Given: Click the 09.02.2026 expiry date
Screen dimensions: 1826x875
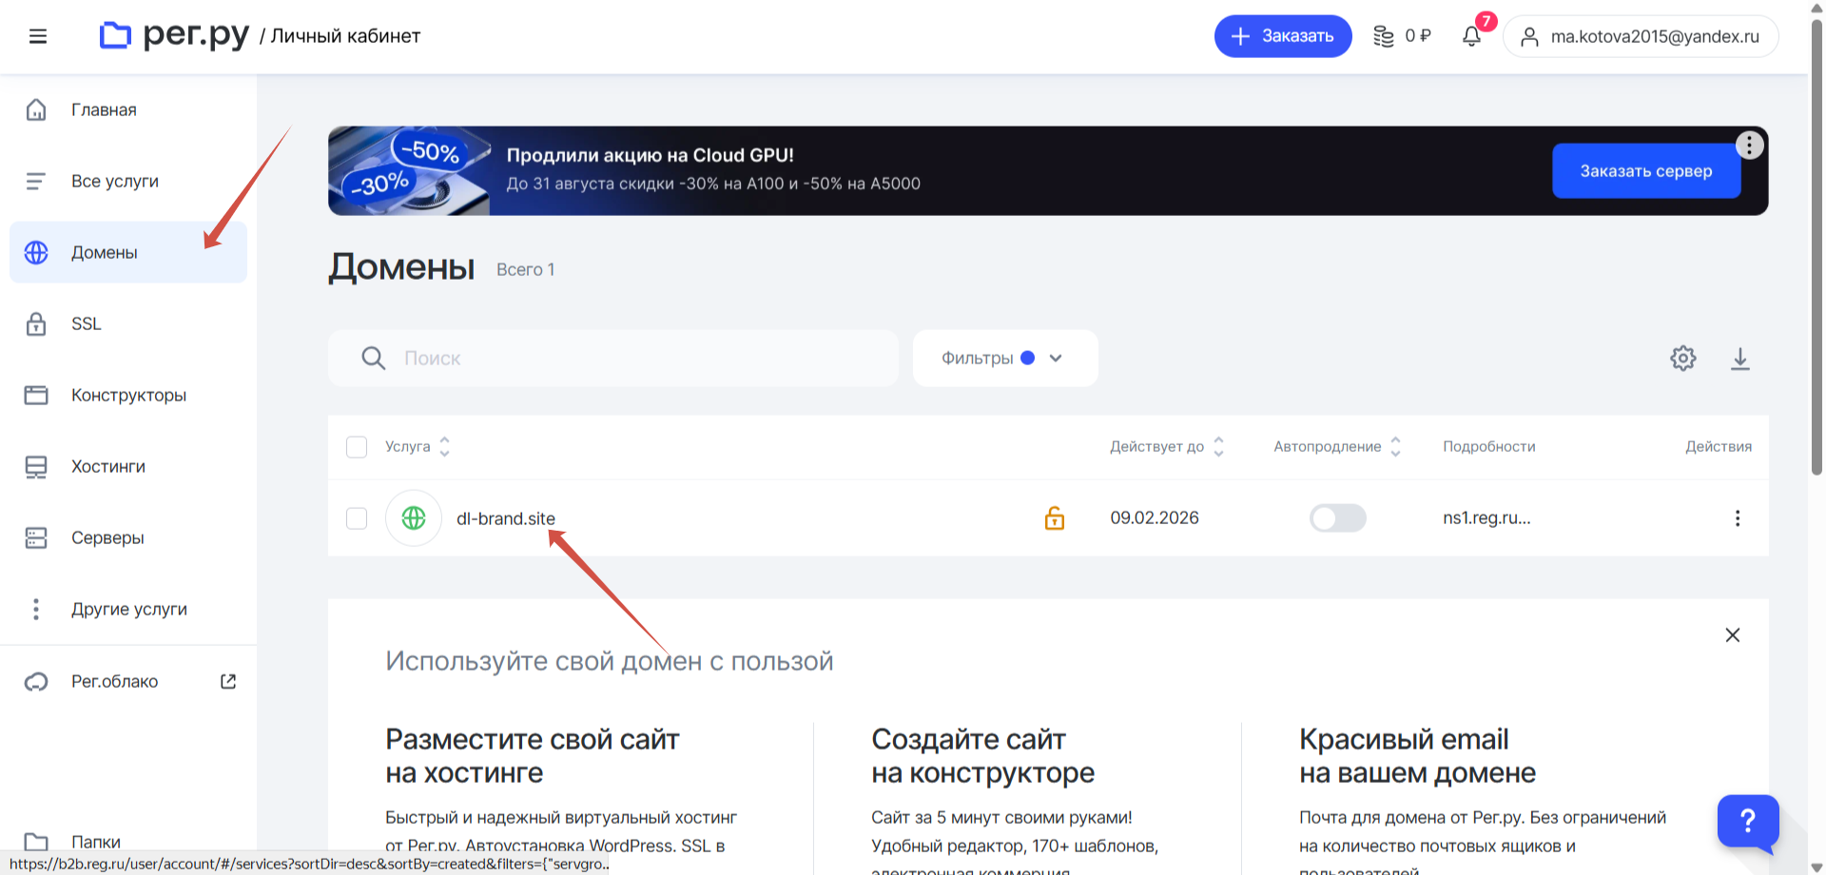Looking at the screenshot, I should [x=1155, y=518].
